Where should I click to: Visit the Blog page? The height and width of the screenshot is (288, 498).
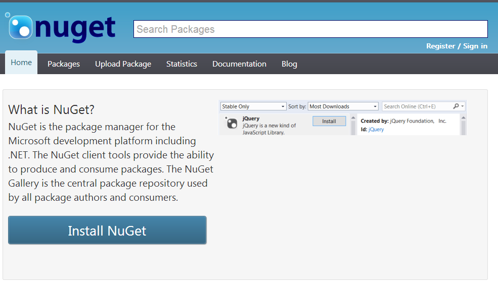[x=289, y=64]
